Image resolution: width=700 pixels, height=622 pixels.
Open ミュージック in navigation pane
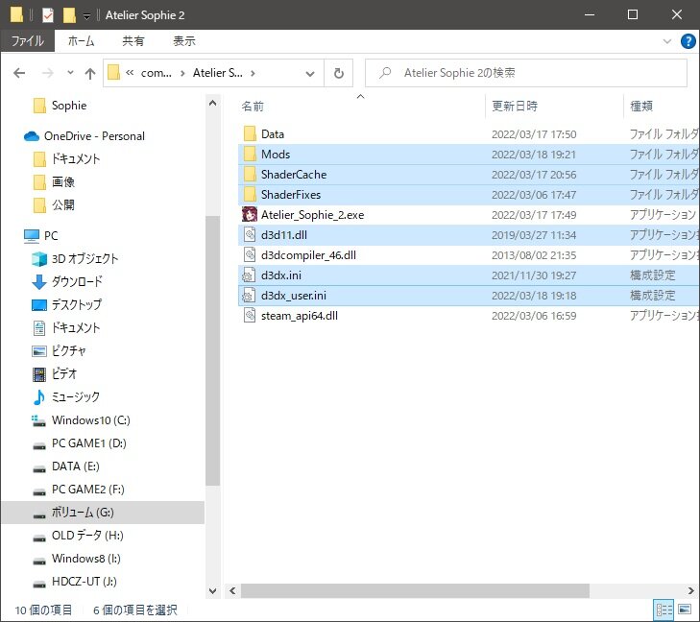[x=76, y=397]
